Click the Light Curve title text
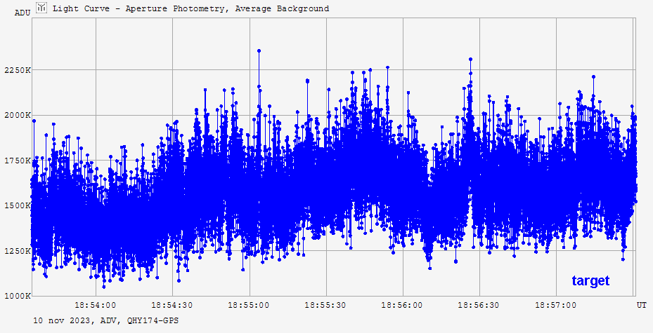 (190, 8)
